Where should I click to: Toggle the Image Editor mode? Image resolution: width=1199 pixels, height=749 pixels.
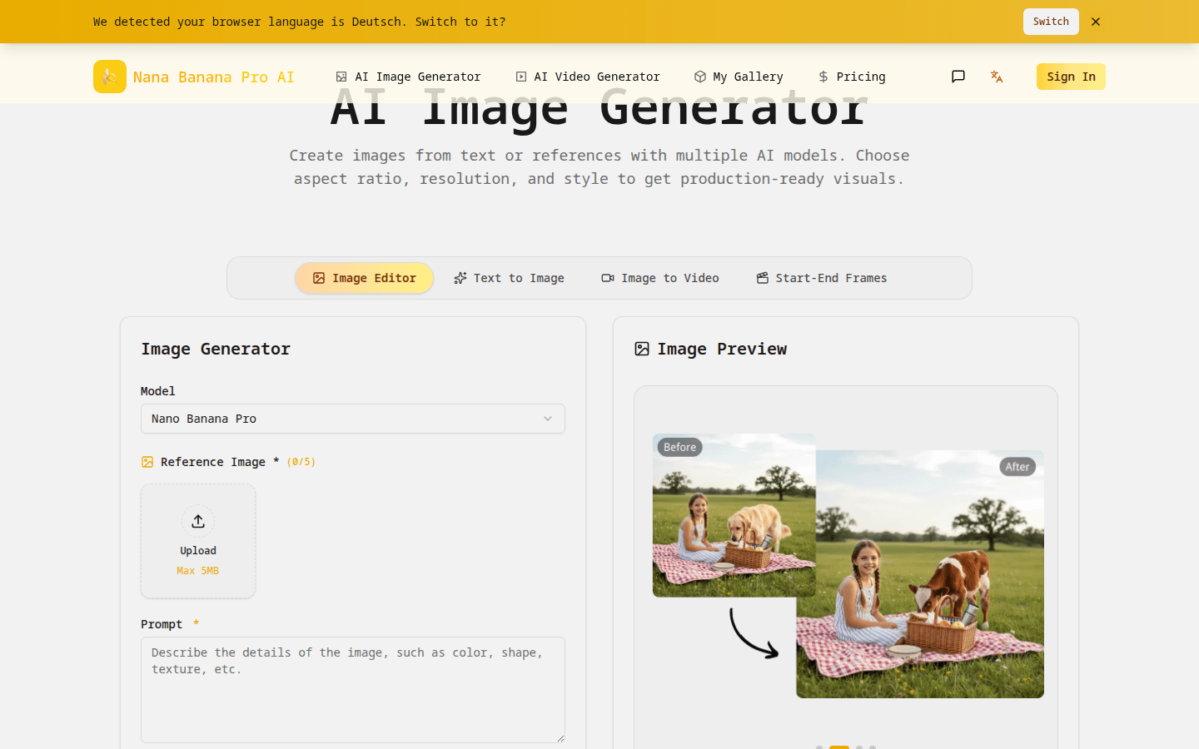pos(364,277)
